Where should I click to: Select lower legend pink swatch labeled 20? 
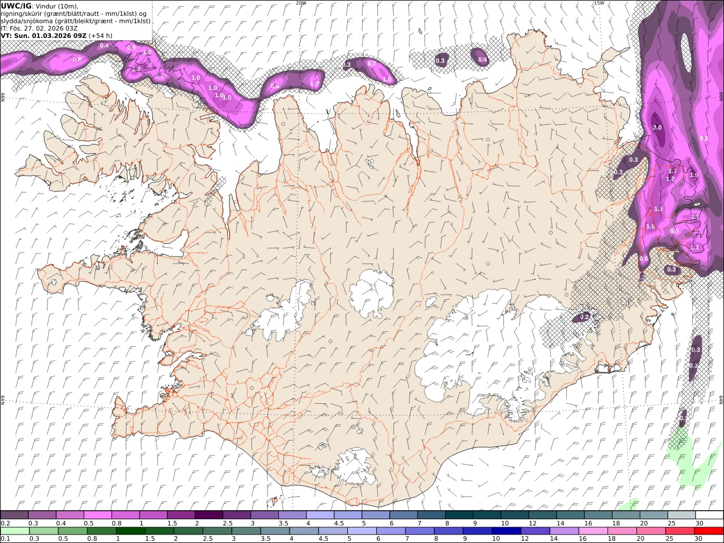point(651,531)
